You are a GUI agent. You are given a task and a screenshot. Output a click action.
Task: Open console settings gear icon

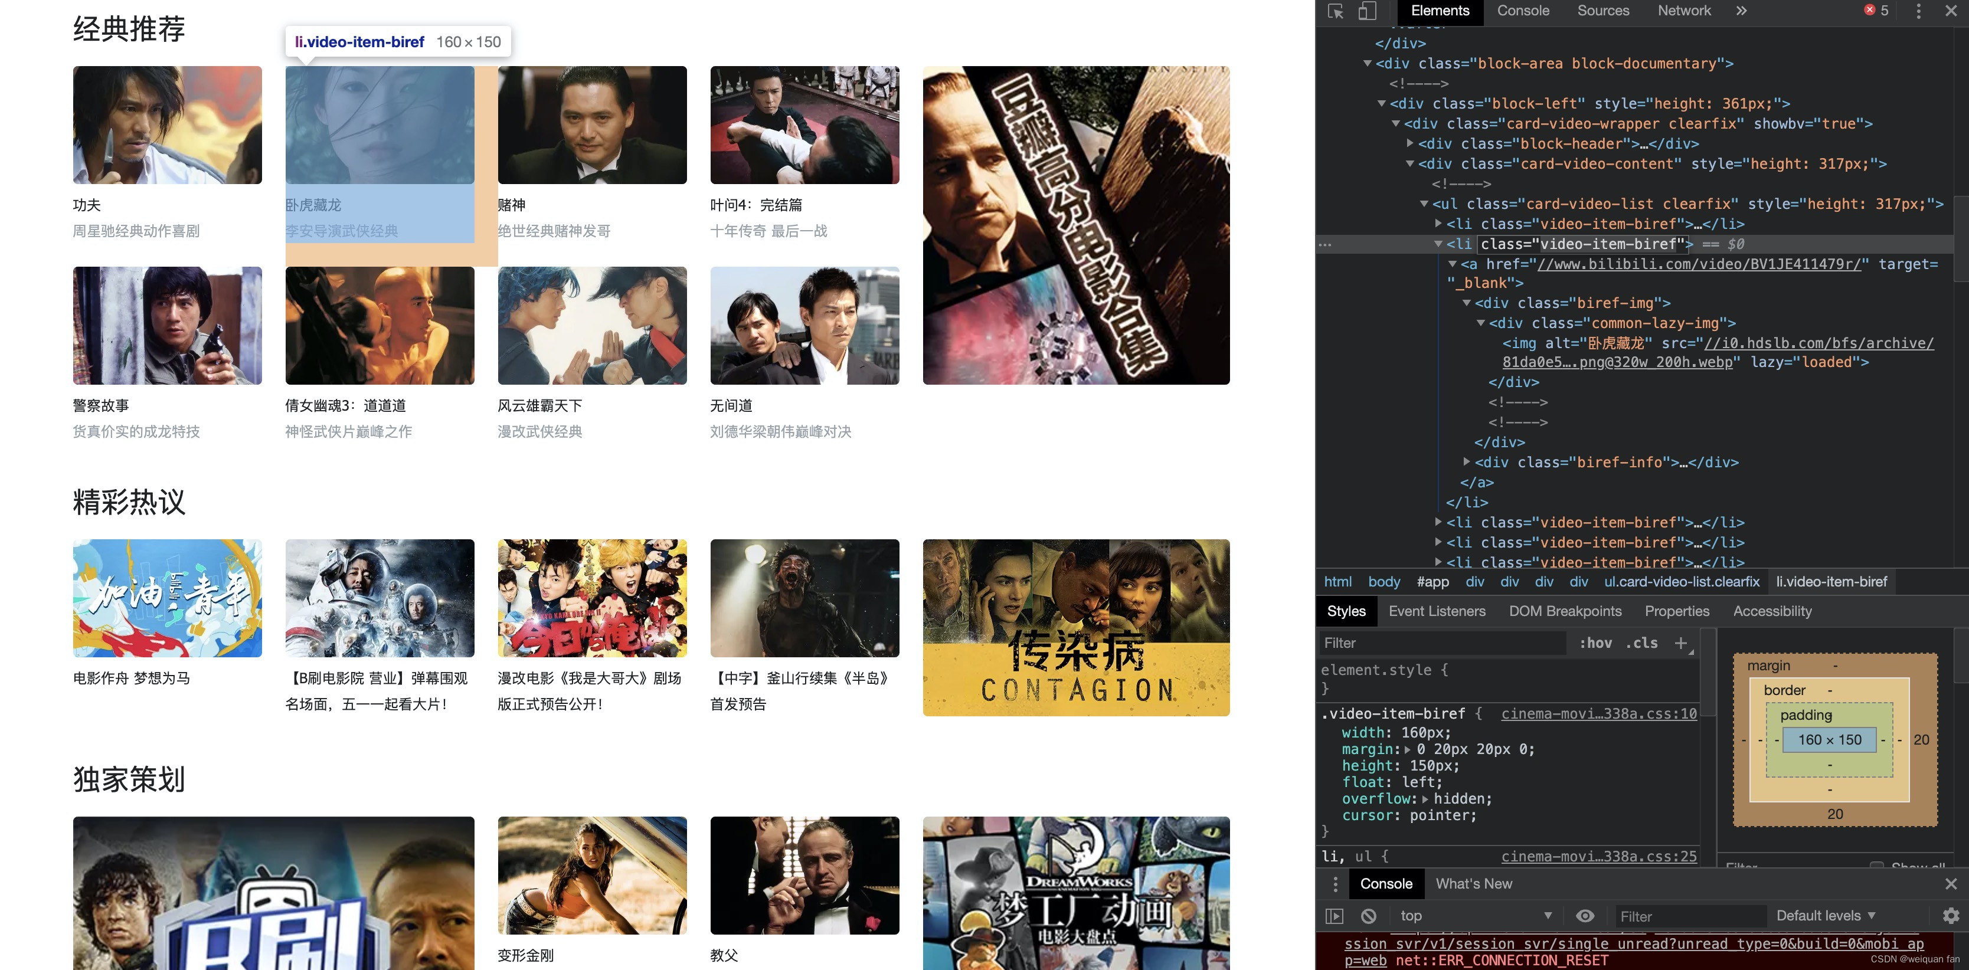click(1951, 916)
